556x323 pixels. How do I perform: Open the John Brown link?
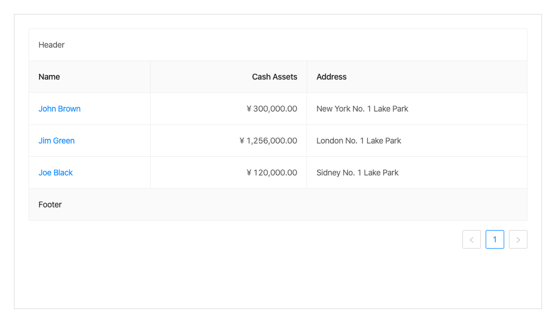(59, 109)
